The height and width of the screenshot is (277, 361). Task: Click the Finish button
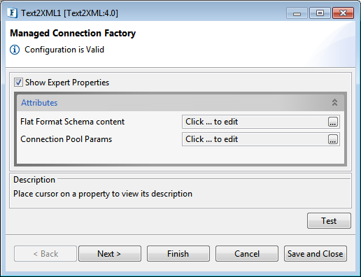[x=178, y=253]
